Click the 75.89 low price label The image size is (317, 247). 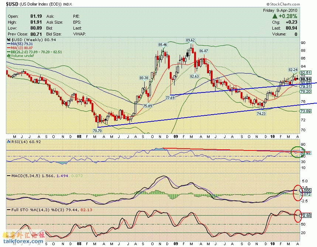(x=148, y=106)
